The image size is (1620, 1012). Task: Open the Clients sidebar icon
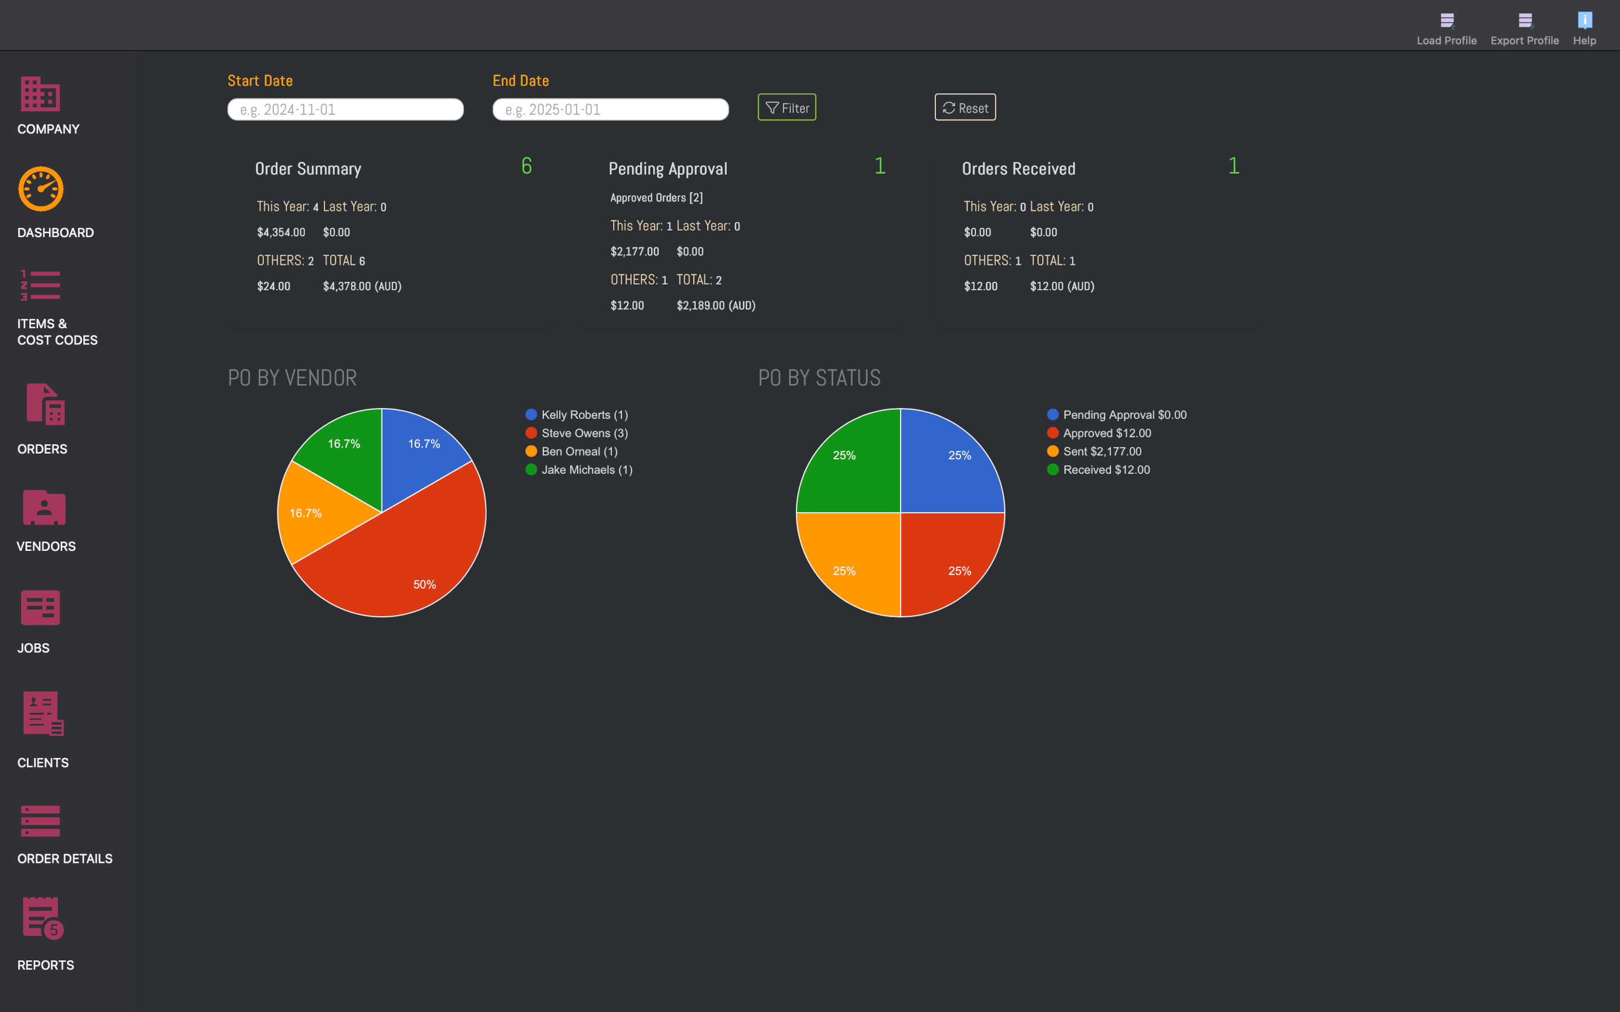point(43,713)
